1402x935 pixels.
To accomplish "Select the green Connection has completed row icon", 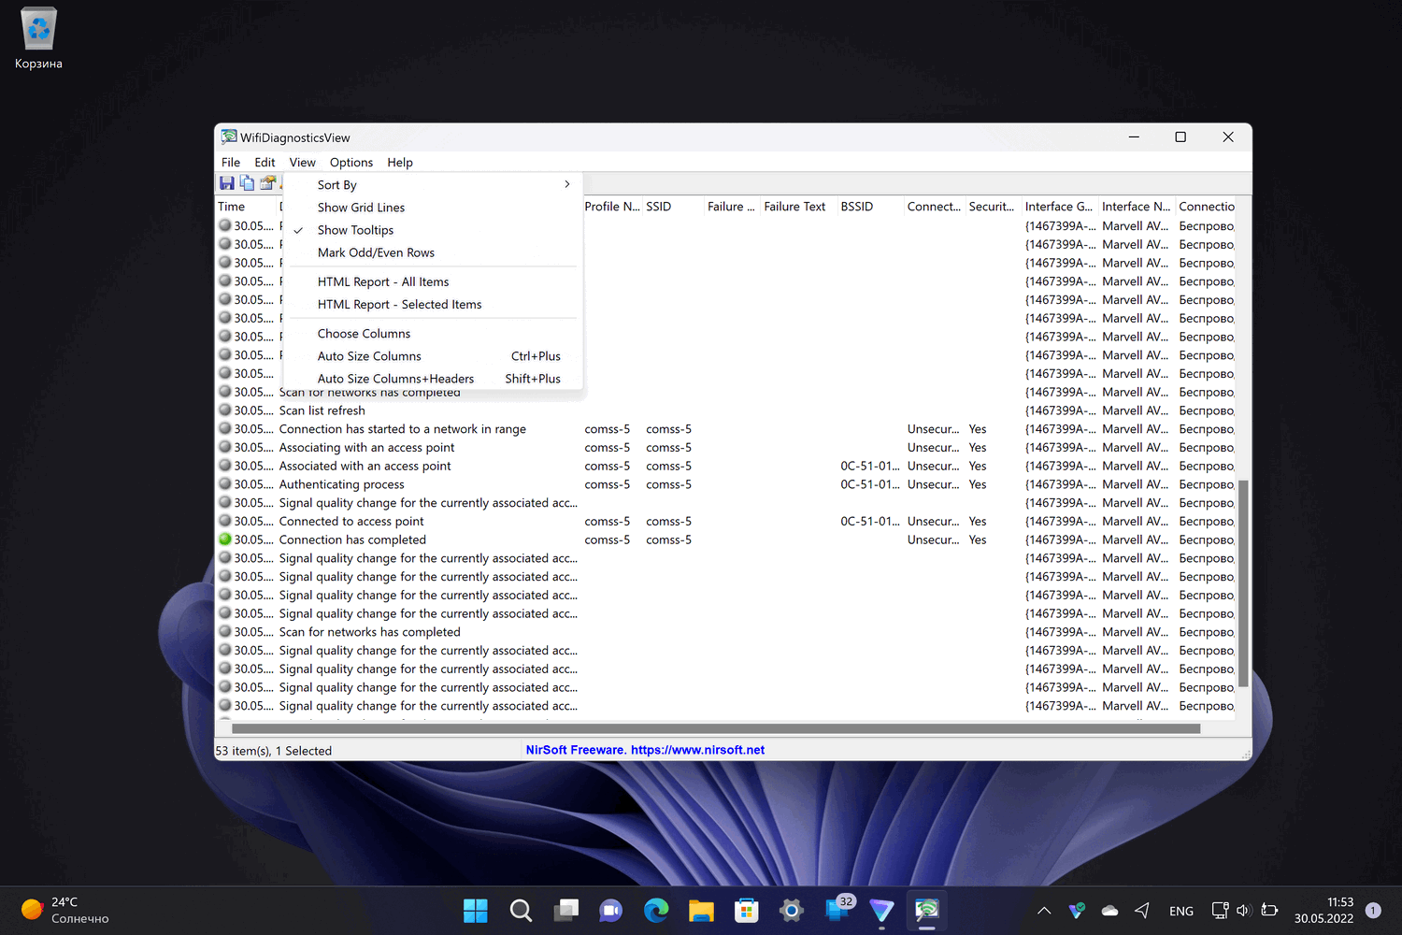I will [x=225, y=539].
